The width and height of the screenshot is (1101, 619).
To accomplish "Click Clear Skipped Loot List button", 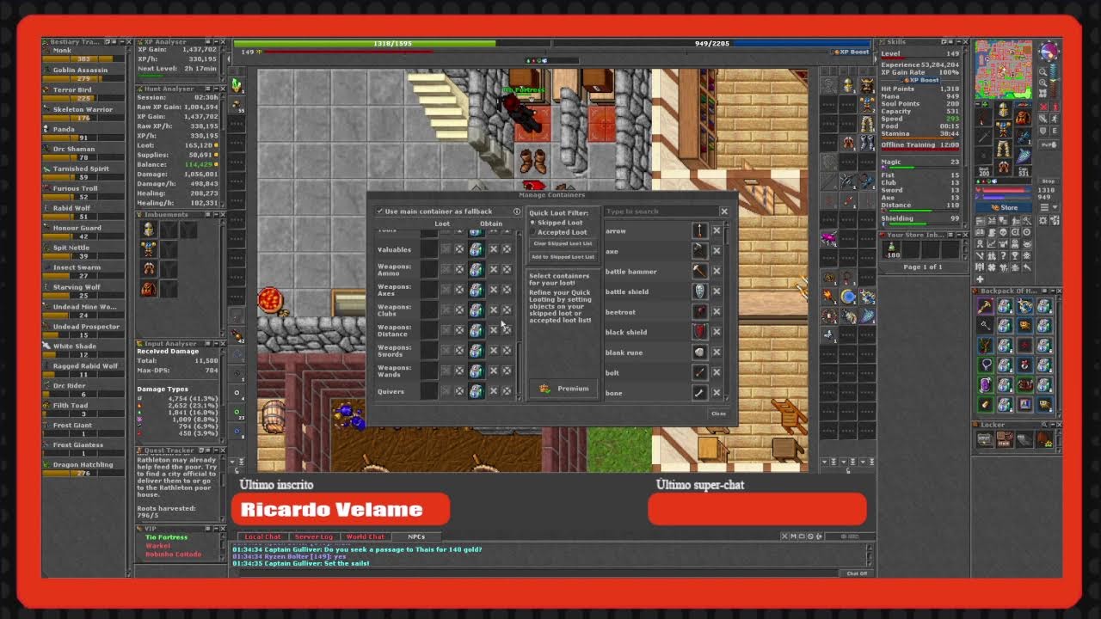I will coord(563,243).
